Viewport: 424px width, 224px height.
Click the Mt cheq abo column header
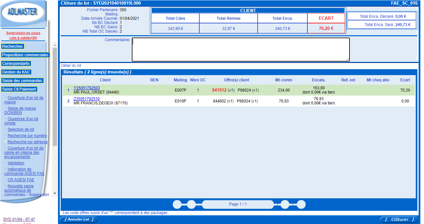[x=378, y=80]
